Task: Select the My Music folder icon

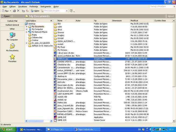Action: click(x=55, y=47)
